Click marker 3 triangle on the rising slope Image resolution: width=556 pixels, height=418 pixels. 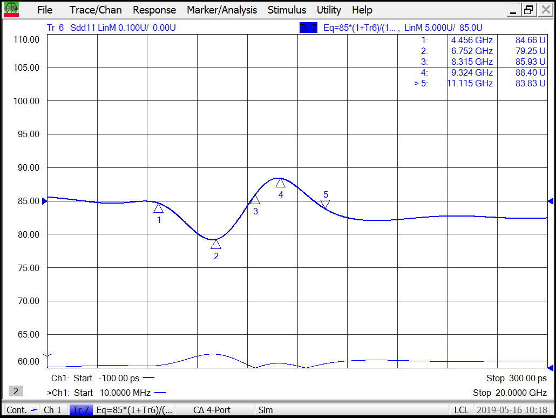coord(255,200)
